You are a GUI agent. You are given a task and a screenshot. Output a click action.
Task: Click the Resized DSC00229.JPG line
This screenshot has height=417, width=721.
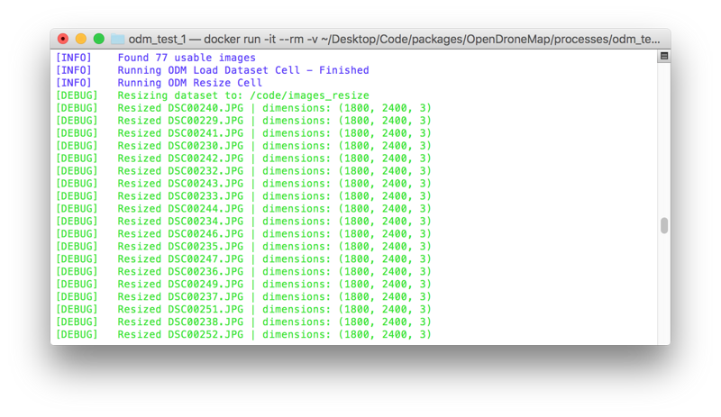[243, 121]
